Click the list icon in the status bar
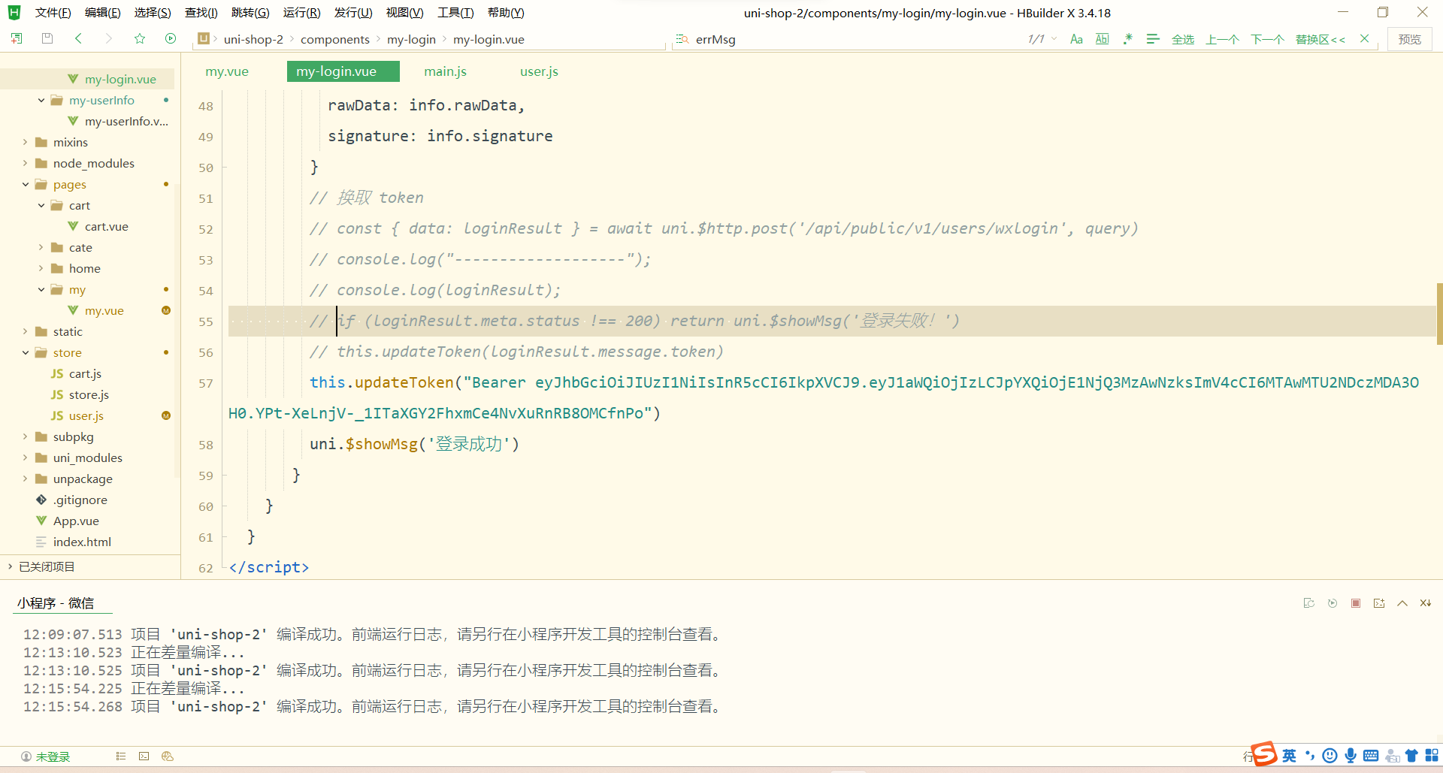The width and height of the screenshot is (1443, 773). pyautogui.click(x=121, y=756)
